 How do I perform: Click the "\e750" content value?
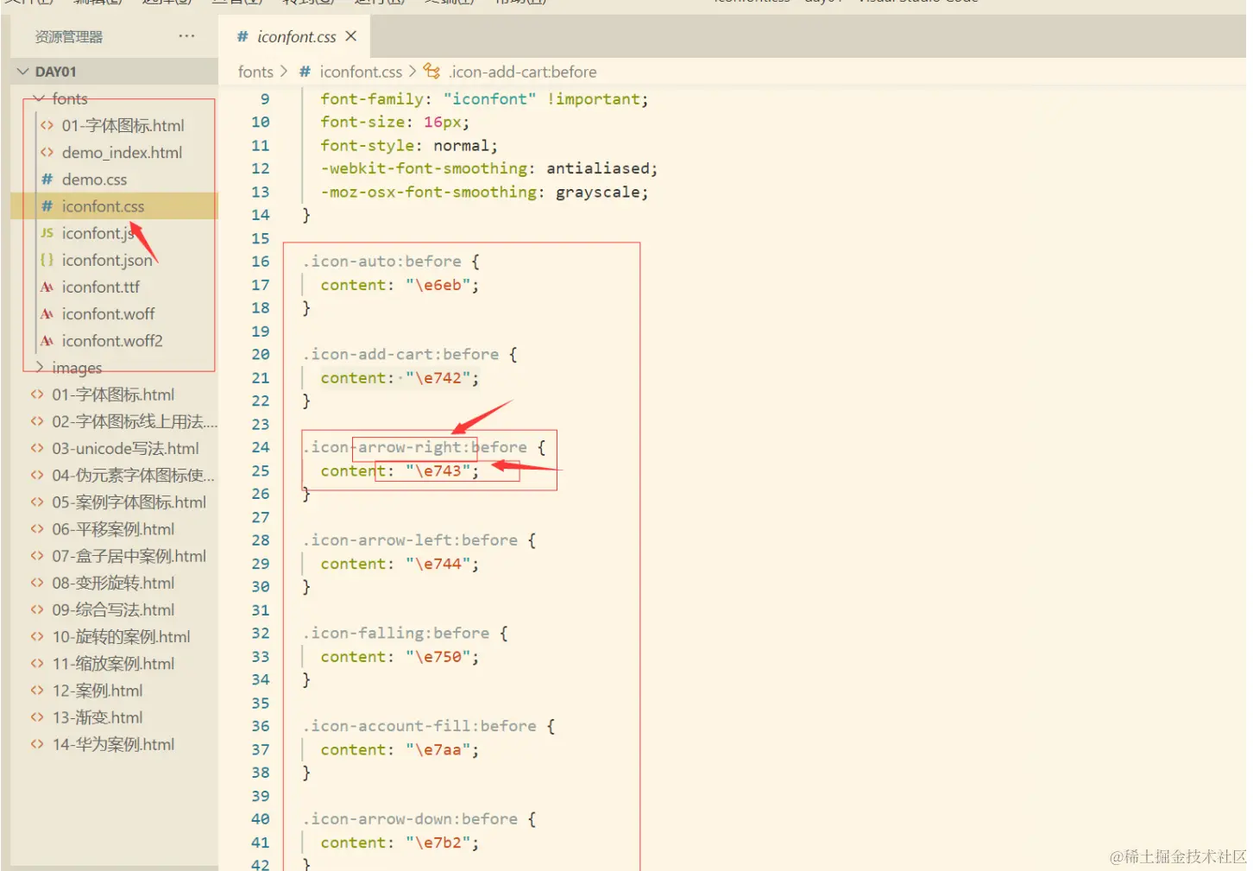pos(438,657)
